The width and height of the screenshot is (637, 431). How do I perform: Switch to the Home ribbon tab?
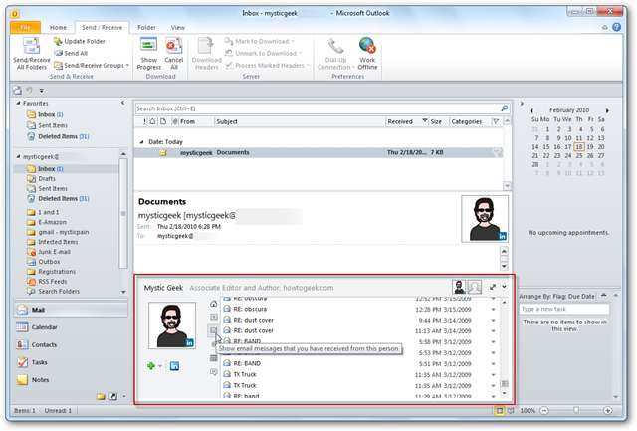pyautogui.click(x=59, y=27)
